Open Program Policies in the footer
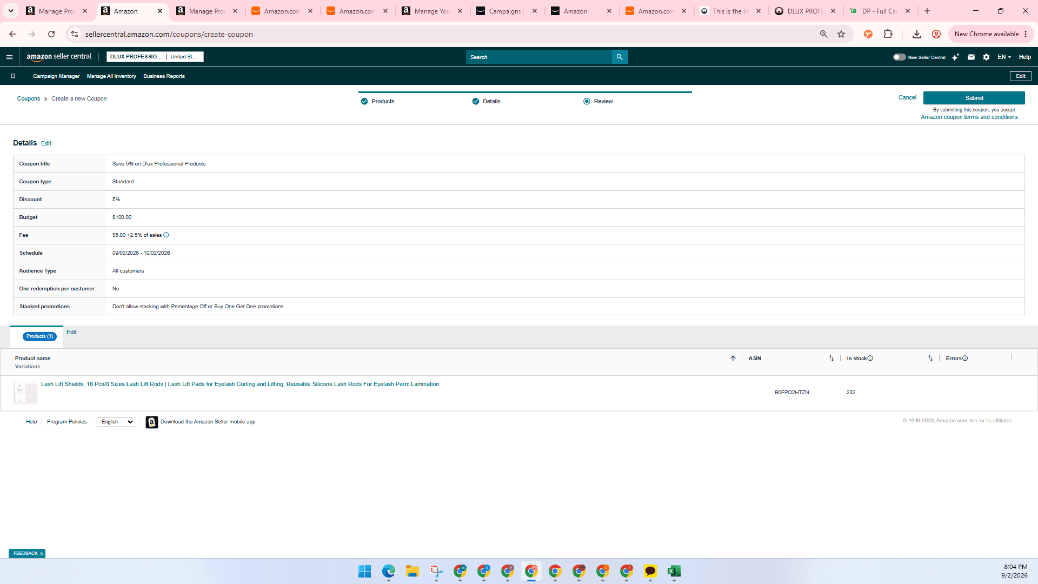 point(66,422)
